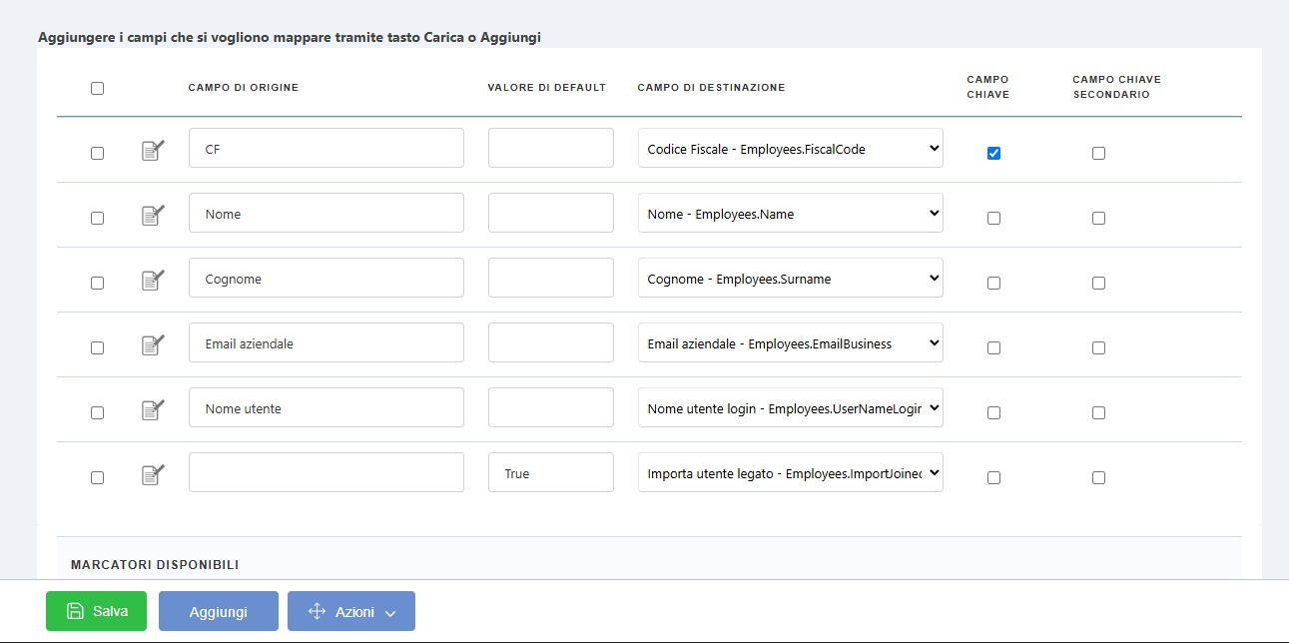Enable Campo Chiave Secondario for Nome utente row
Image resolution: width=1289 pixels, height=643 pixels.
pyautogui.click(x=1098, y=412)
